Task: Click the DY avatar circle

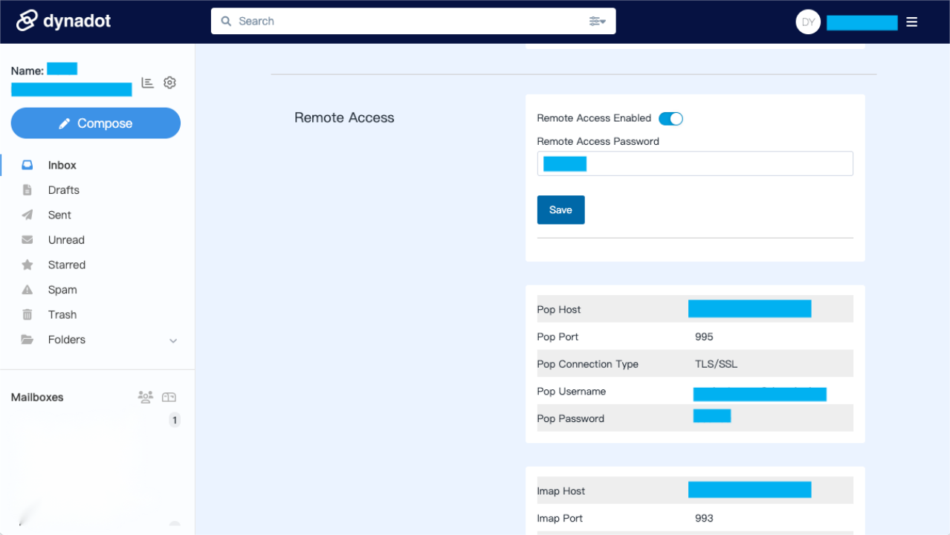Action: [808, 22]
